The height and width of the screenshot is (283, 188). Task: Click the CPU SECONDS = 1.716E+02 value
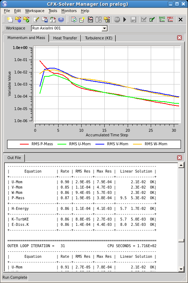click(132, 246)
